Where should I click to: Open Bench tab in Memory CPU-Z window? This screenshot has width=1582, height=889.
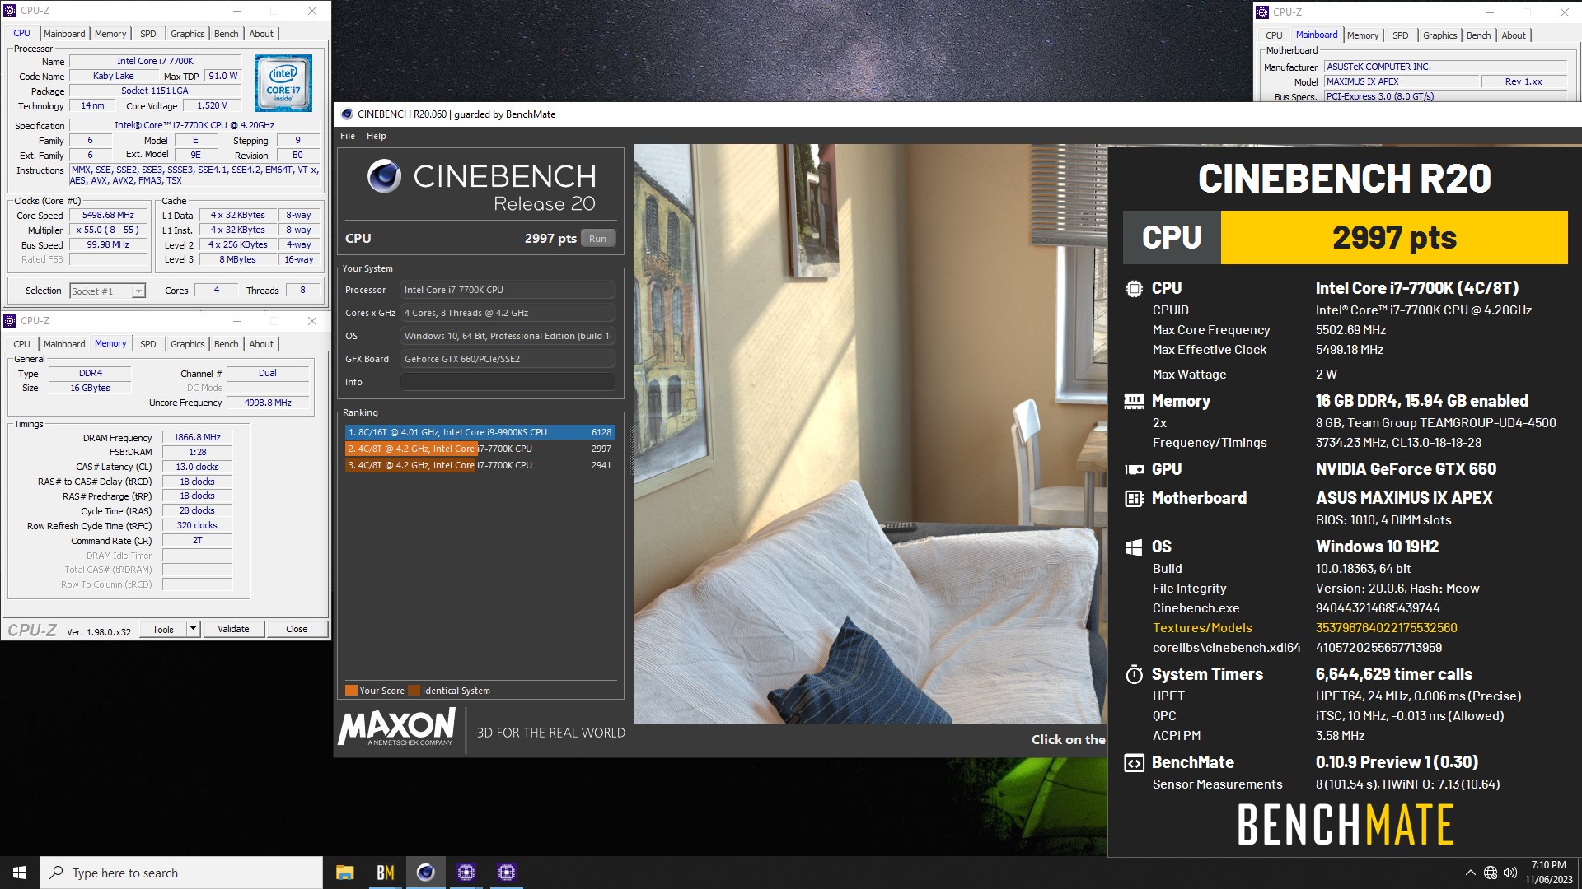[x=226, y=344]
